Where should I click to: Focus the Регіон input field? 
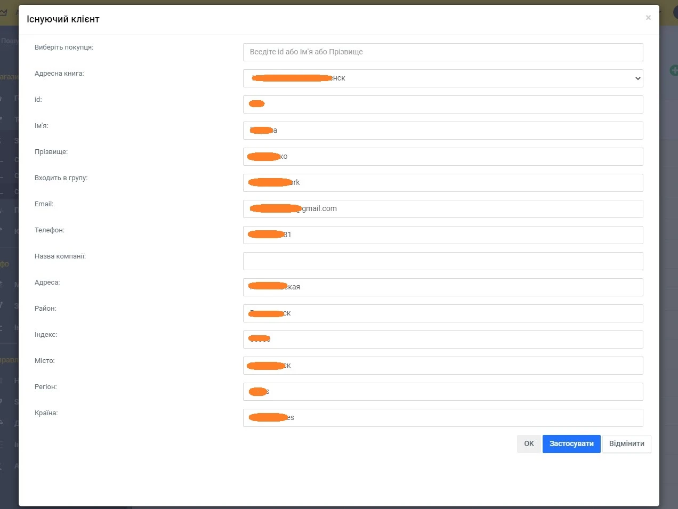442,392
